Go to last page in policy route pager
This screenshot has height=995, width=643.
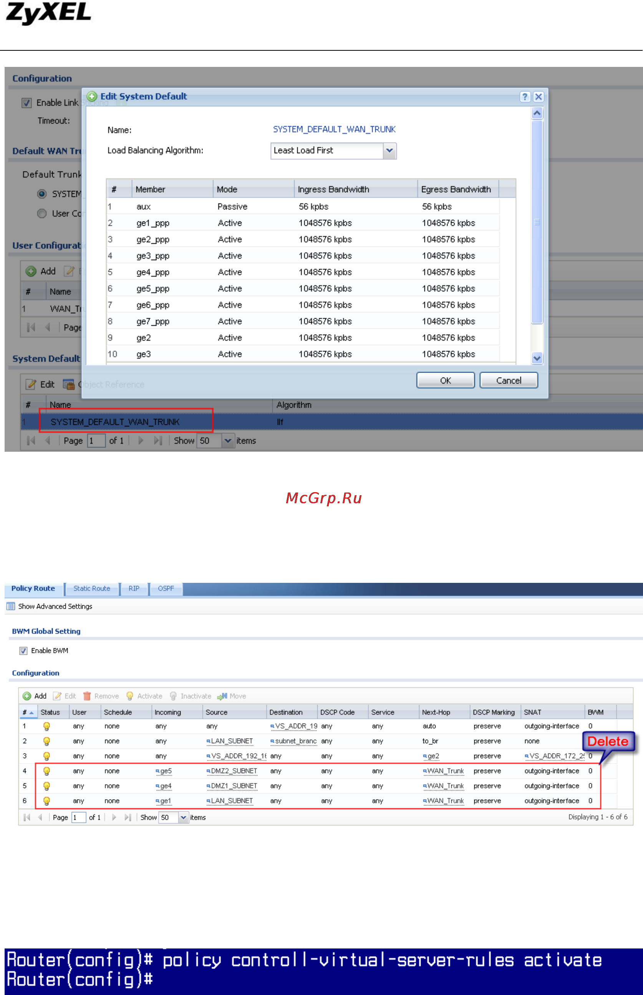pos(128,817)
